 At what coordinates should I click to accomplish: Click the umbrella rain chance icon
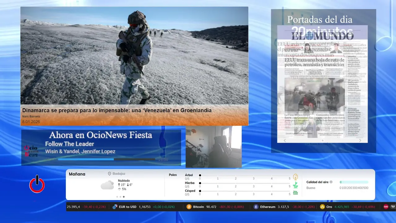(119, 189)
